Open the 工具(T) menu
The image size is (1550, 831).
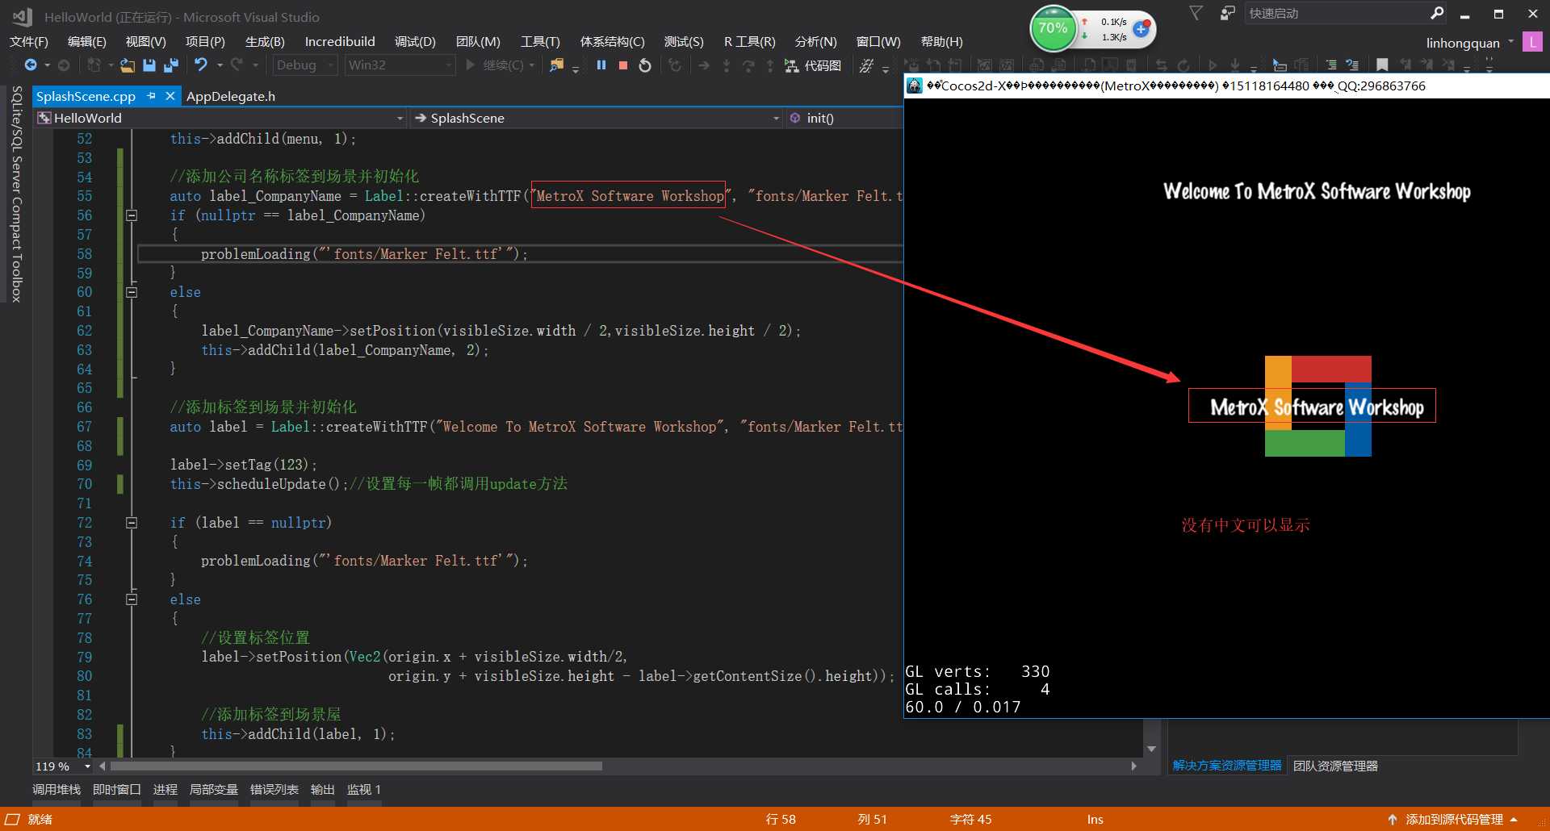click(x=540, y=42)
